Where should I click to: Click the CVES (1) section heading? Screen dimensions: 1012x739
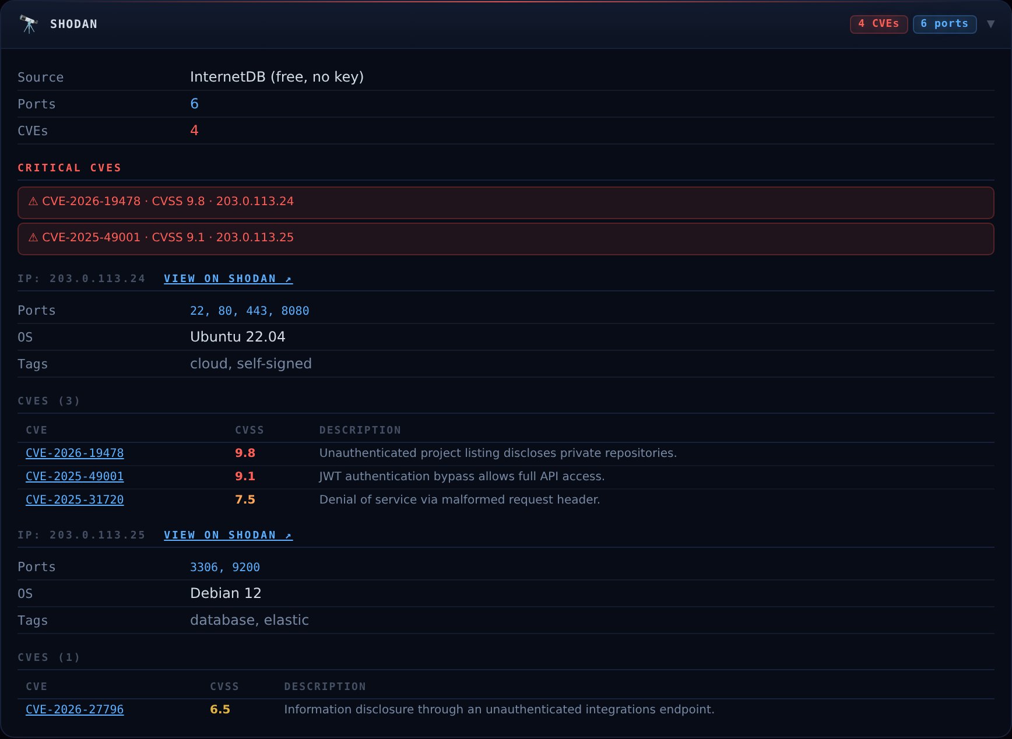pyautogui.click(x=49, y=657)
